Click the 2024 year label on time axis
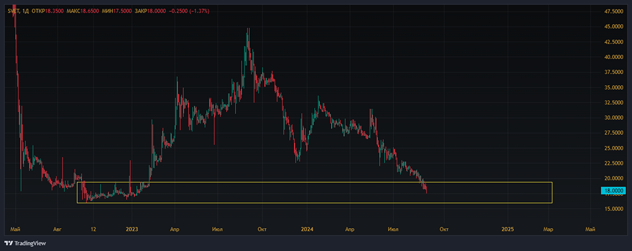 tap(308, 230)
